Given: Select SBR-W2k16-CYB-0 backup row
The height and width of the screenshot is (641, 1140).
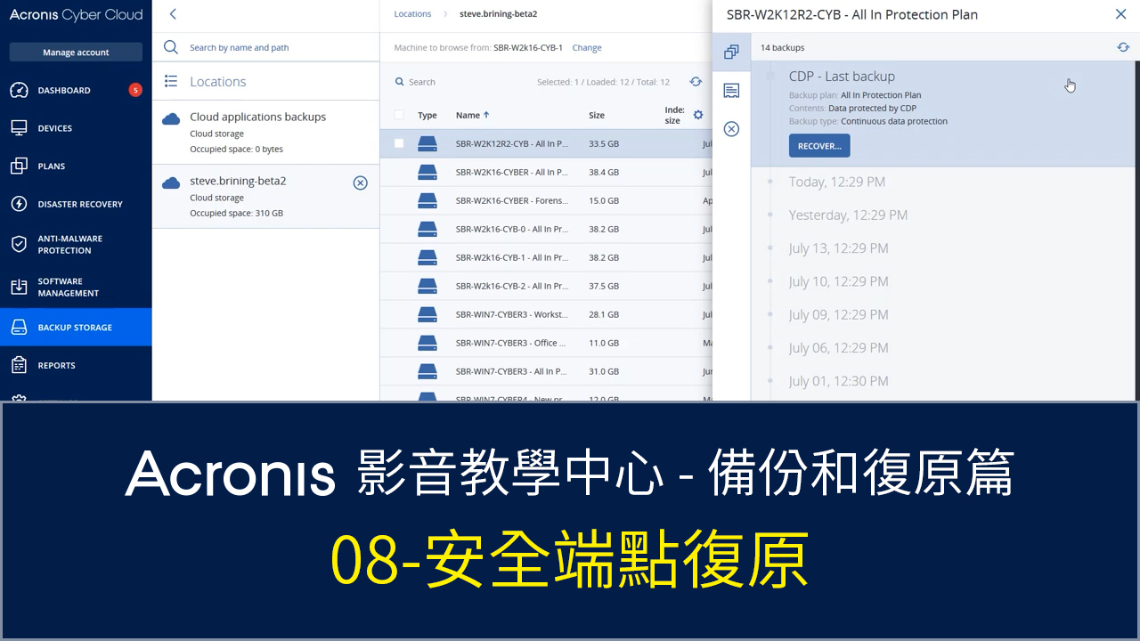Looking at the screenshot, I should [x=546, y=229].
